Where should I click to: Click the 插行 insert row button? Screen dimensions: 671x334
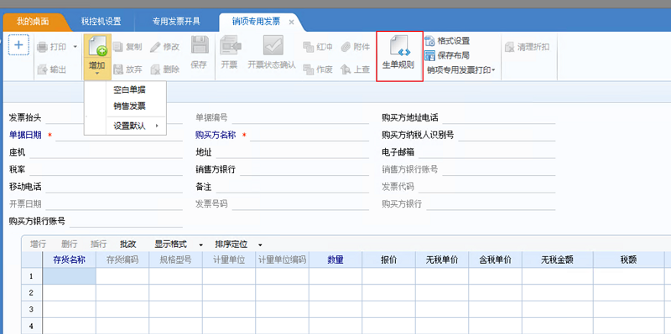point(98,244)
